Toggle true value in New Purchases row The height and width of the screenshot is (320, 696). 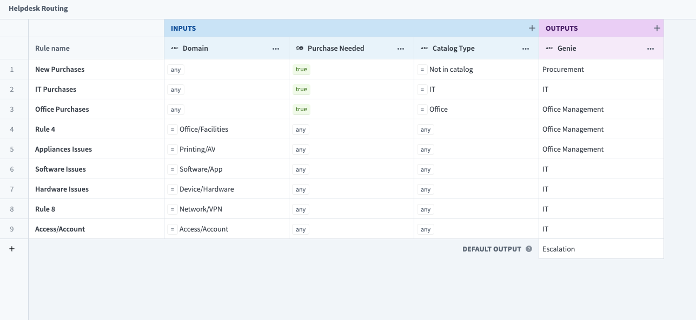point(301,70)
